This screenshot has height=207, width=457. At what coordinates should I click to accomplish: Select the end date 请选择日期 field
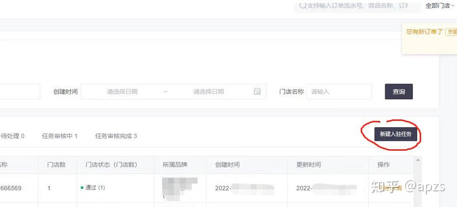(x=209, y=92)
